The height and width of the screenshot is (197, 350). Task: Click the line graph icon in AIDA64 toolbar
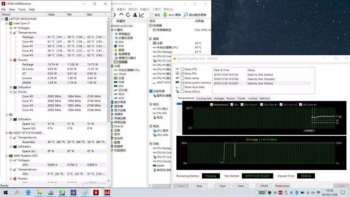pyautogui.click(x=141, y=15)
